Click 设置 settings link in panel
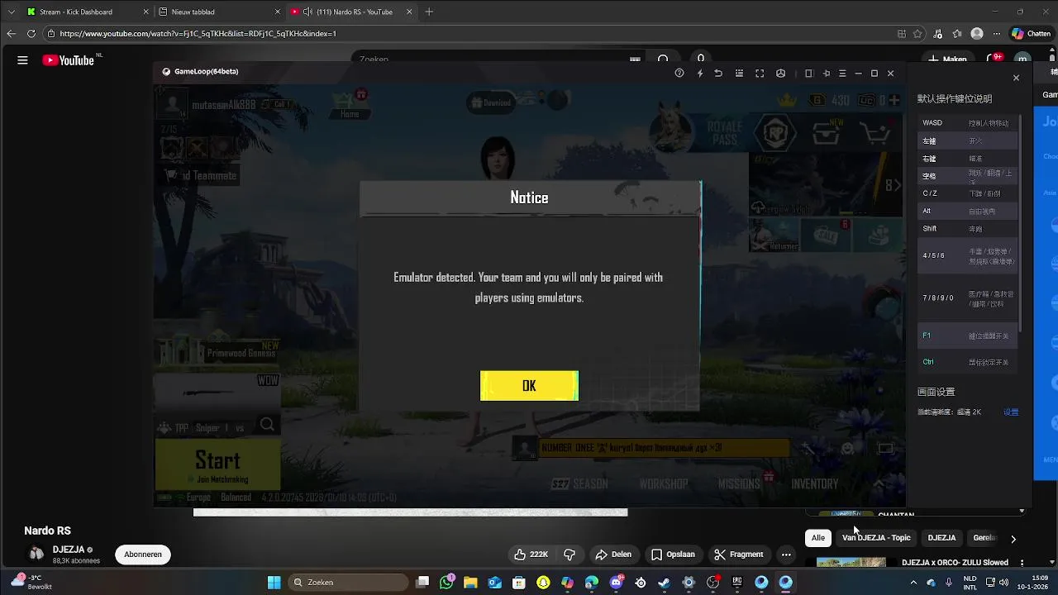 (x=1011, y=412)
